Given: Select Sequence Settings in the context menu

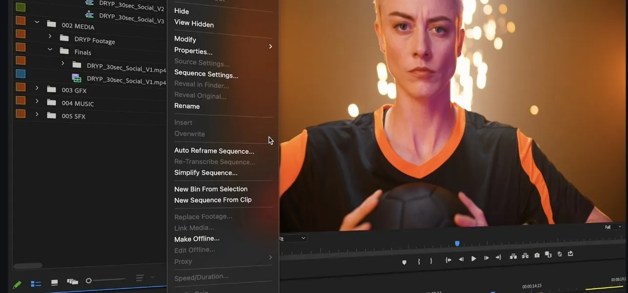Looking at the screenshot, I should pos(206,75).
